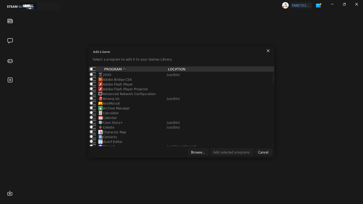Close the Add a Game dialog
Image resolution: width=363 pixels, height=204 pixels.
pos(268,51)
